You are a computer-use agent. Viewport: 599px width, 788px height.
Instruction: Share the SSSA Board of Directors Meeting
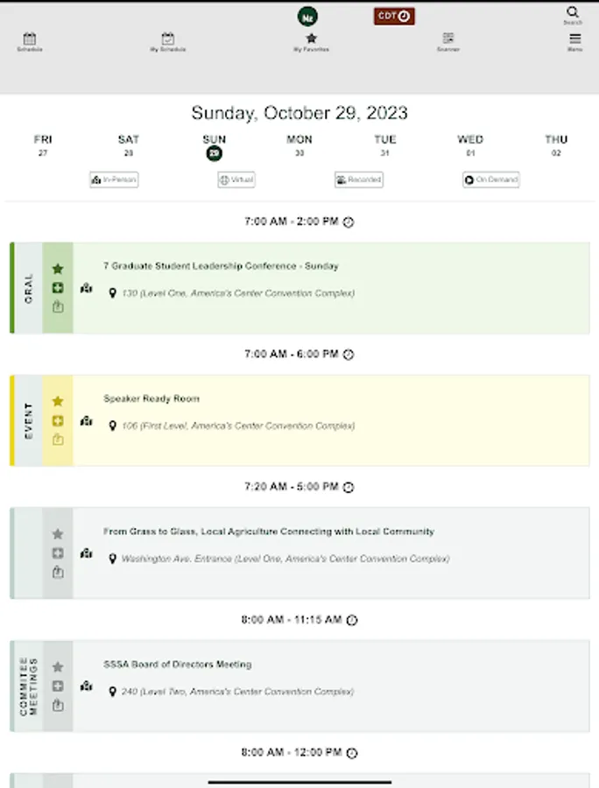pyautogui.click(x=58, y=705)
